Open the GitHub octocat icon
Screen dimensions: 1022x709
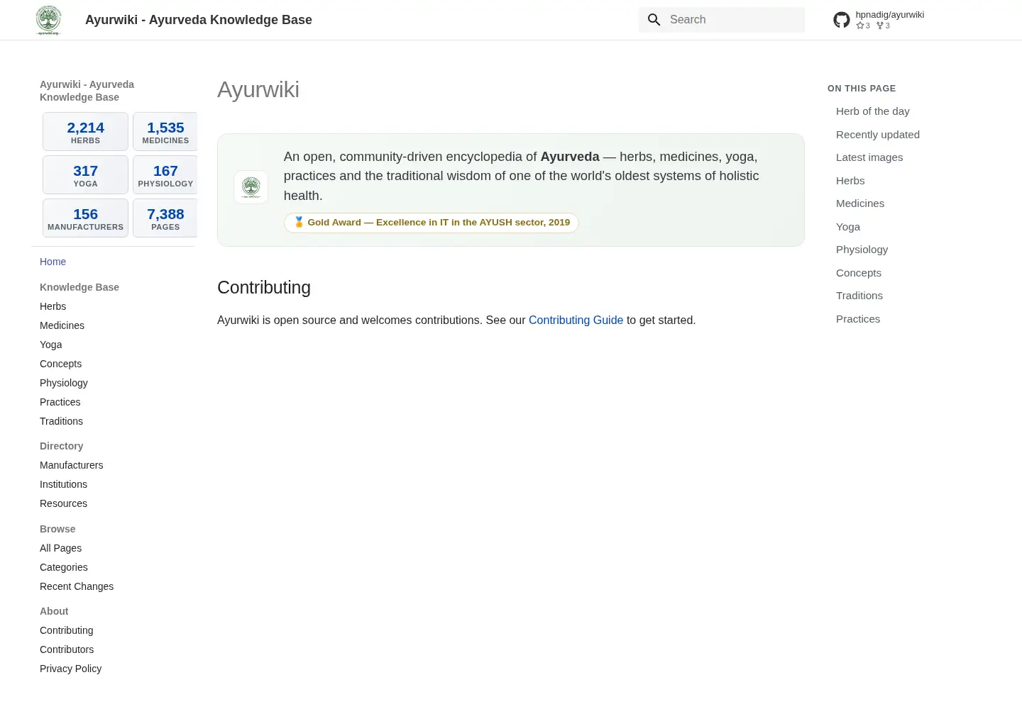pyautogui.click(x=842, y=20)
